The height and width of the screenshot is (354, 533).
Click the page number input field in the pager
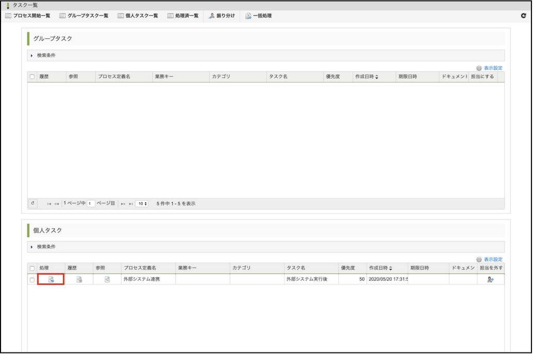(90, 203)
